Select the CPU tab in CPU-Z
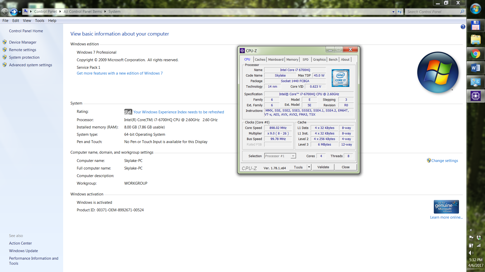The height and width of the screenshot is (272, 485). [x=247, y=59]
